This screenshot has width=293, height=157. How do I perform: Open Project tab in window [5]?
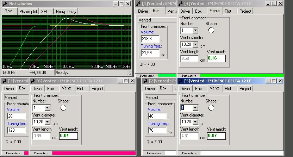tap(245, 89)
